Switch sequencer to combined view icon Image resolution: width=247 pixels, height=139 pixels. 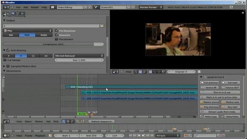click(x=72, y=121)
